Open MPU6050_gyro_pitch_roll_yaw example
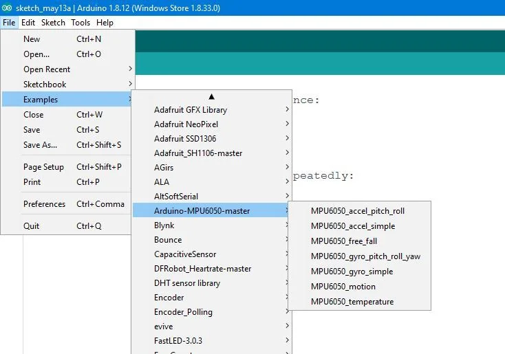The width and height of the screenshot is (505, 354). tap(359, 256)
